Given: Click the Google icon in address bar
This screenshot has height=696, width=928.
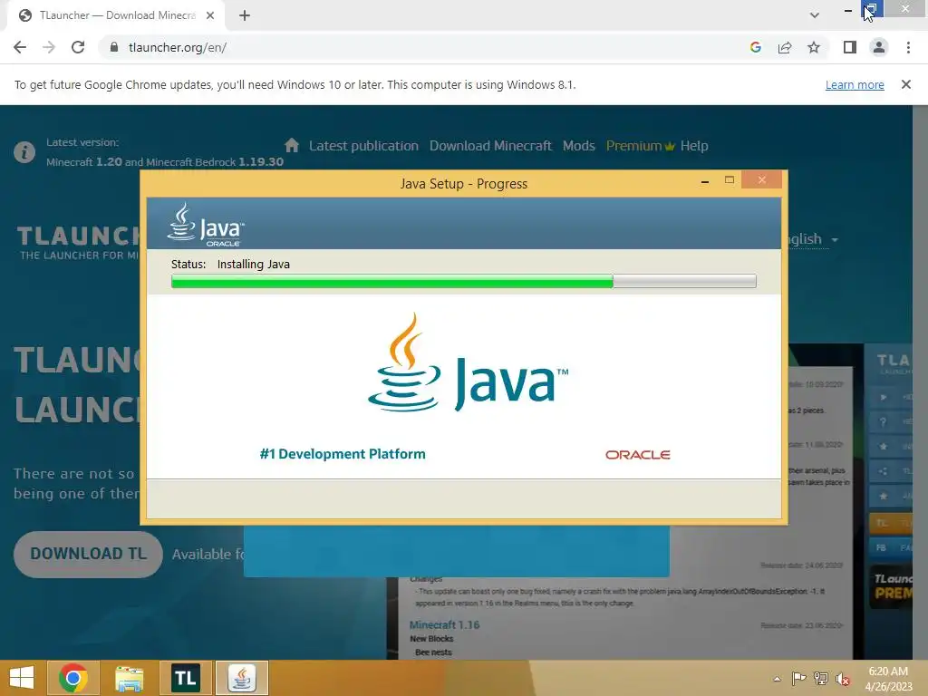Looking at the screenshot, I should click(755, 47).
